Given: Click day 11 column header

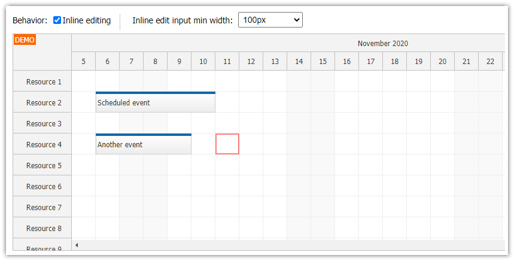Looking at the screenshot, I should [x=227, y=61].
